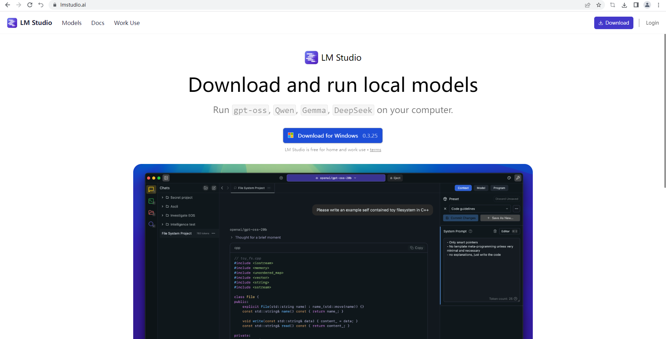Toggle the sidebar panel icon in app preview
Screen dimensions: 666x339
[166, 178]
